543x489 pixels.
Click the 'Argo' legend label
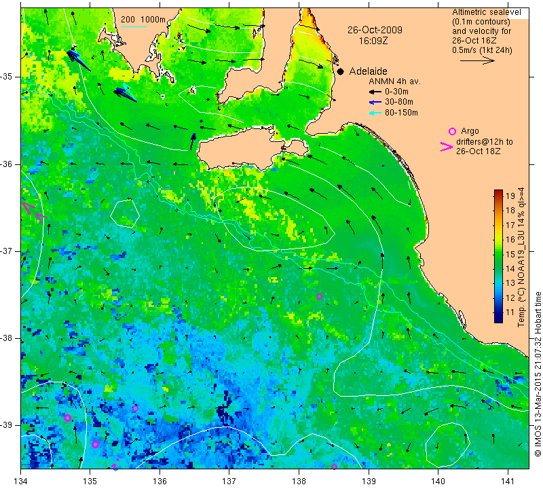(x=470, y=131)
